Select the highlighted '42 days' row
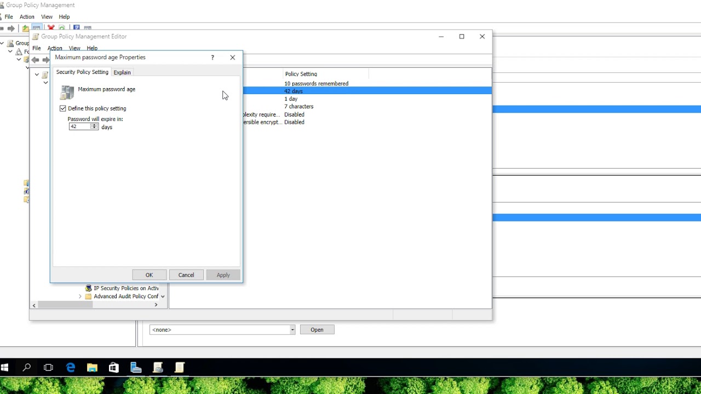 coord(367,91)
